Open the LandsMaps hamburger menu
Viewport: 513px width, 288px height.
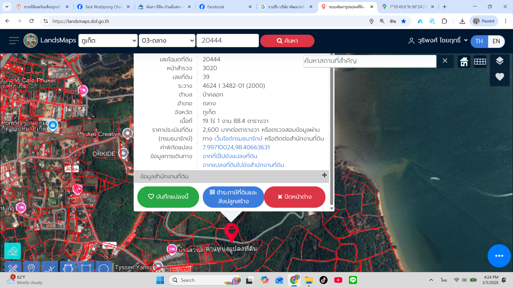[14, 41]
